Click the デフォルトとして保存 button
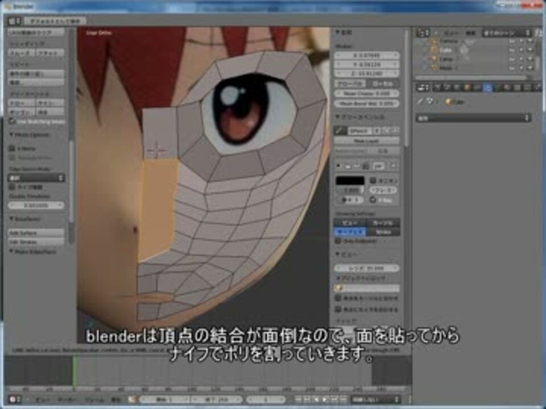 (x=55, y=21)
